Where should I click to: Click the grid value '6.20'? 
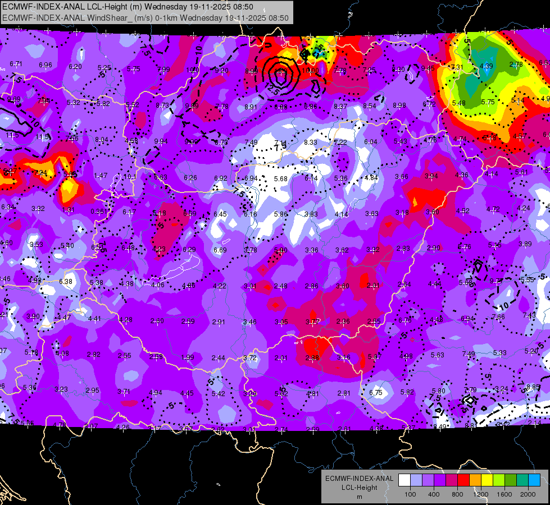pyautogui.click(x=75, y=67)
